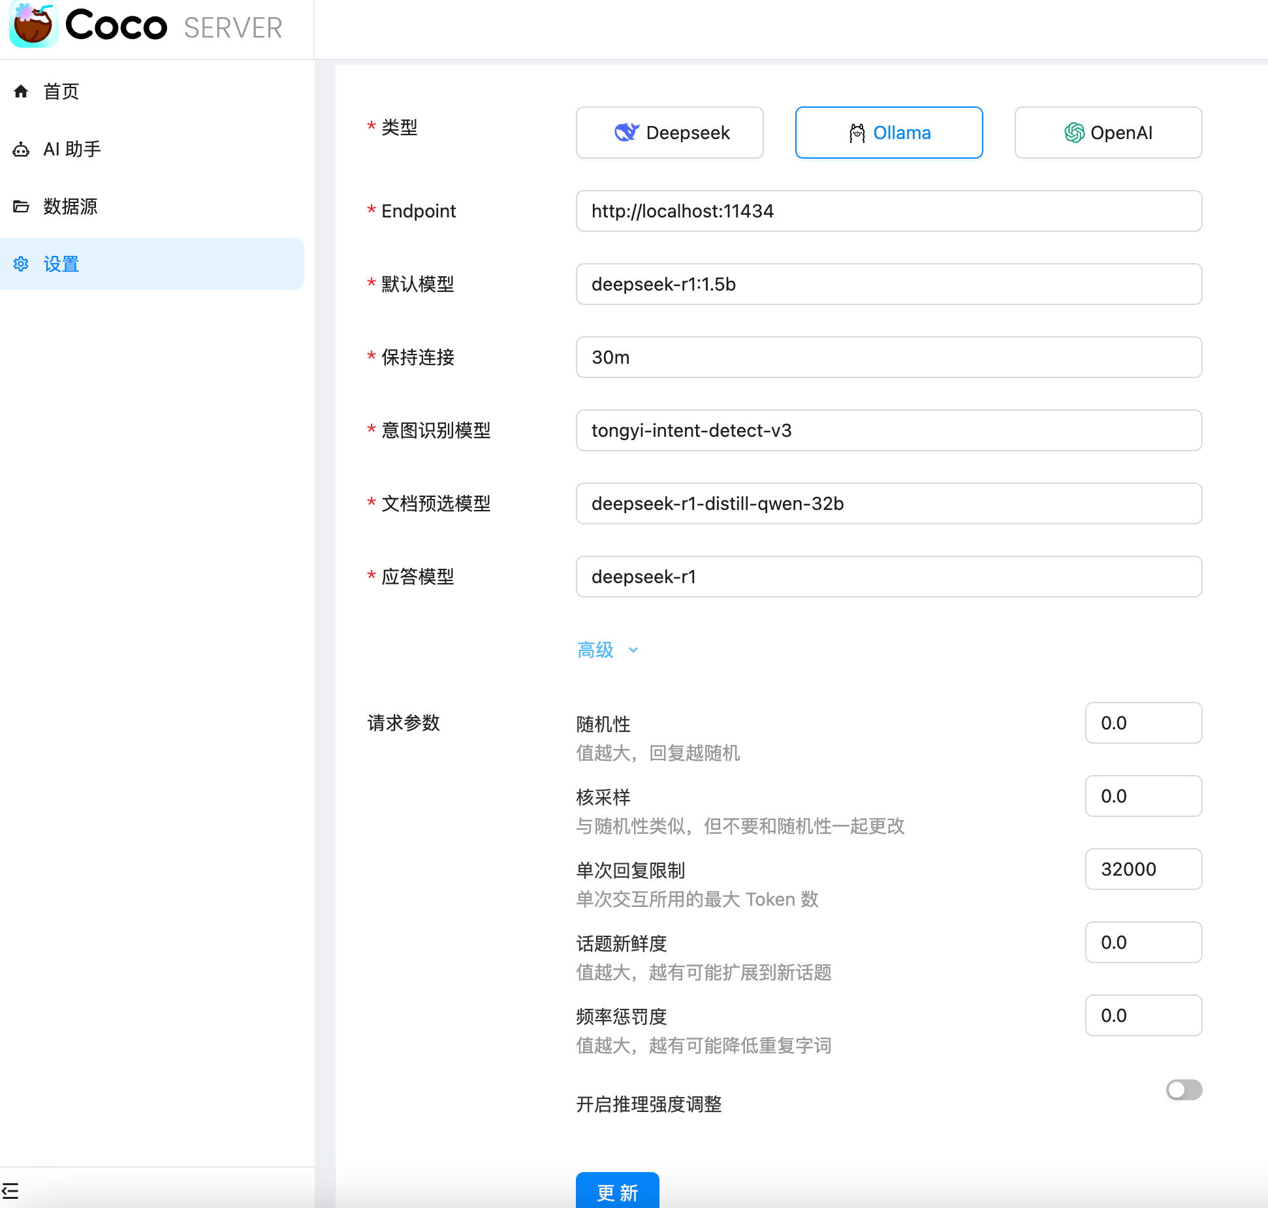Toggle the 开启推理强度调整 switch
The height and width of the screenshot is (1208, 1268).
1183,1090
